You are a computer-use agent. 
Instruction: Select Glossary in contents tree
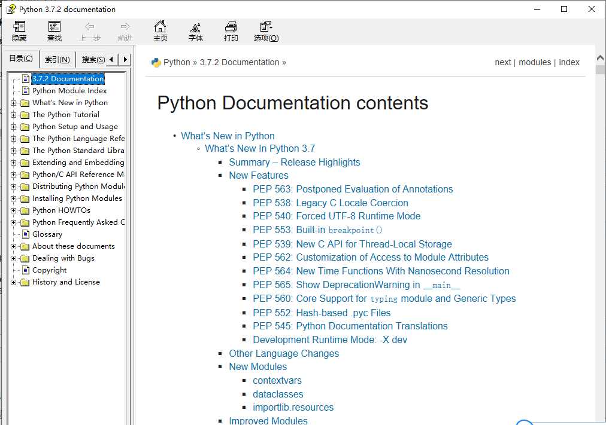tap(47, 234)
